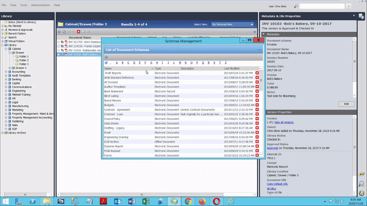Screen dimensions: 367x206
Task: Open the Administration menu
Action: click(40, 5)
